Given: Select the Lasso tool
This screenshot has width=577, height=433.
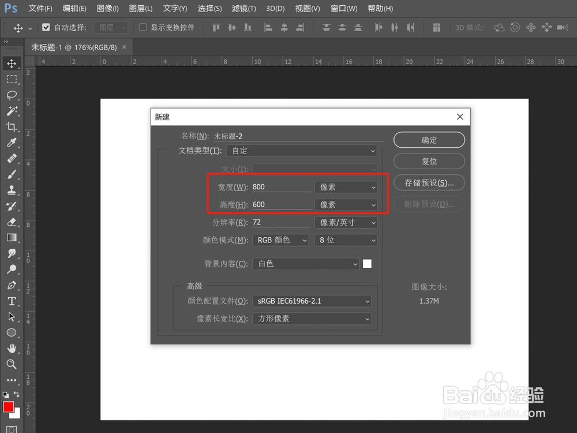Looking at the screenshot, I should pos(12,95).
